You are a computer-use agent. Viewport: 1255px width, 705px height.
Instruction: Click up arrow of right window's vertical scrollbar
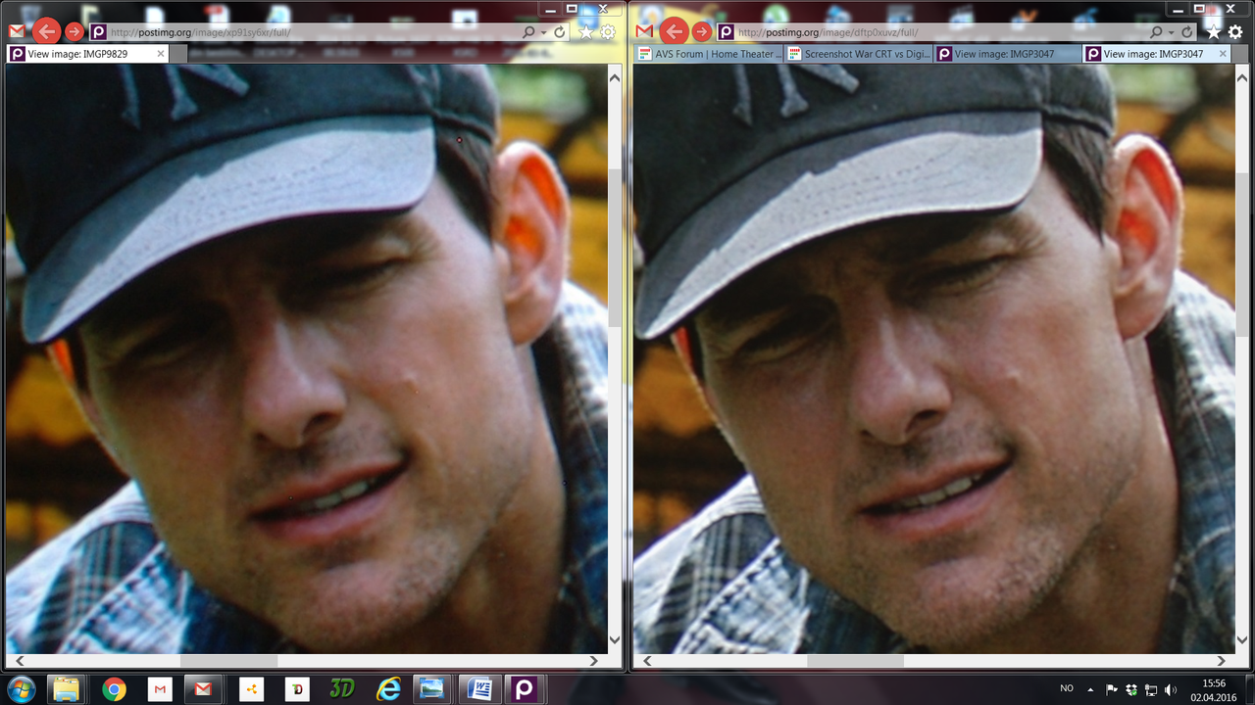[x=1242, y=75]
